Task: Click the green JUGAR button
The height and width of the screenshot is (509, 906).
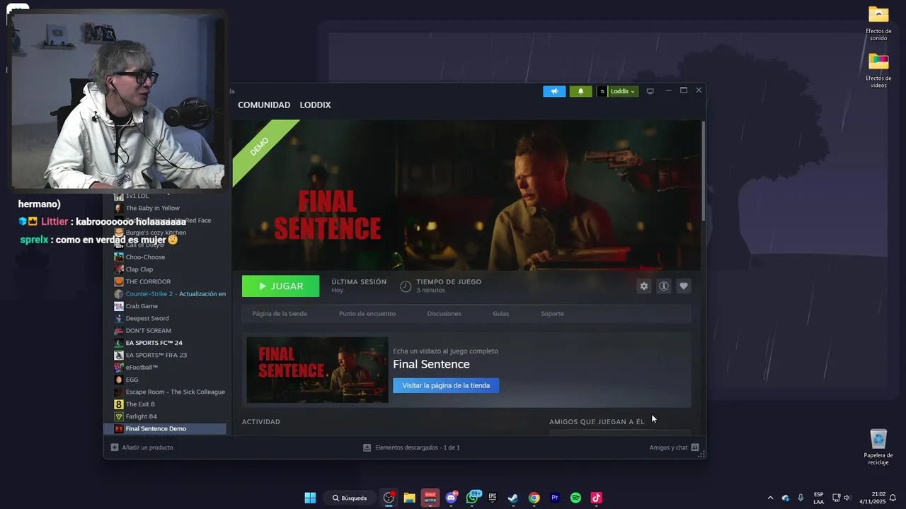Action: coord(280,286)
